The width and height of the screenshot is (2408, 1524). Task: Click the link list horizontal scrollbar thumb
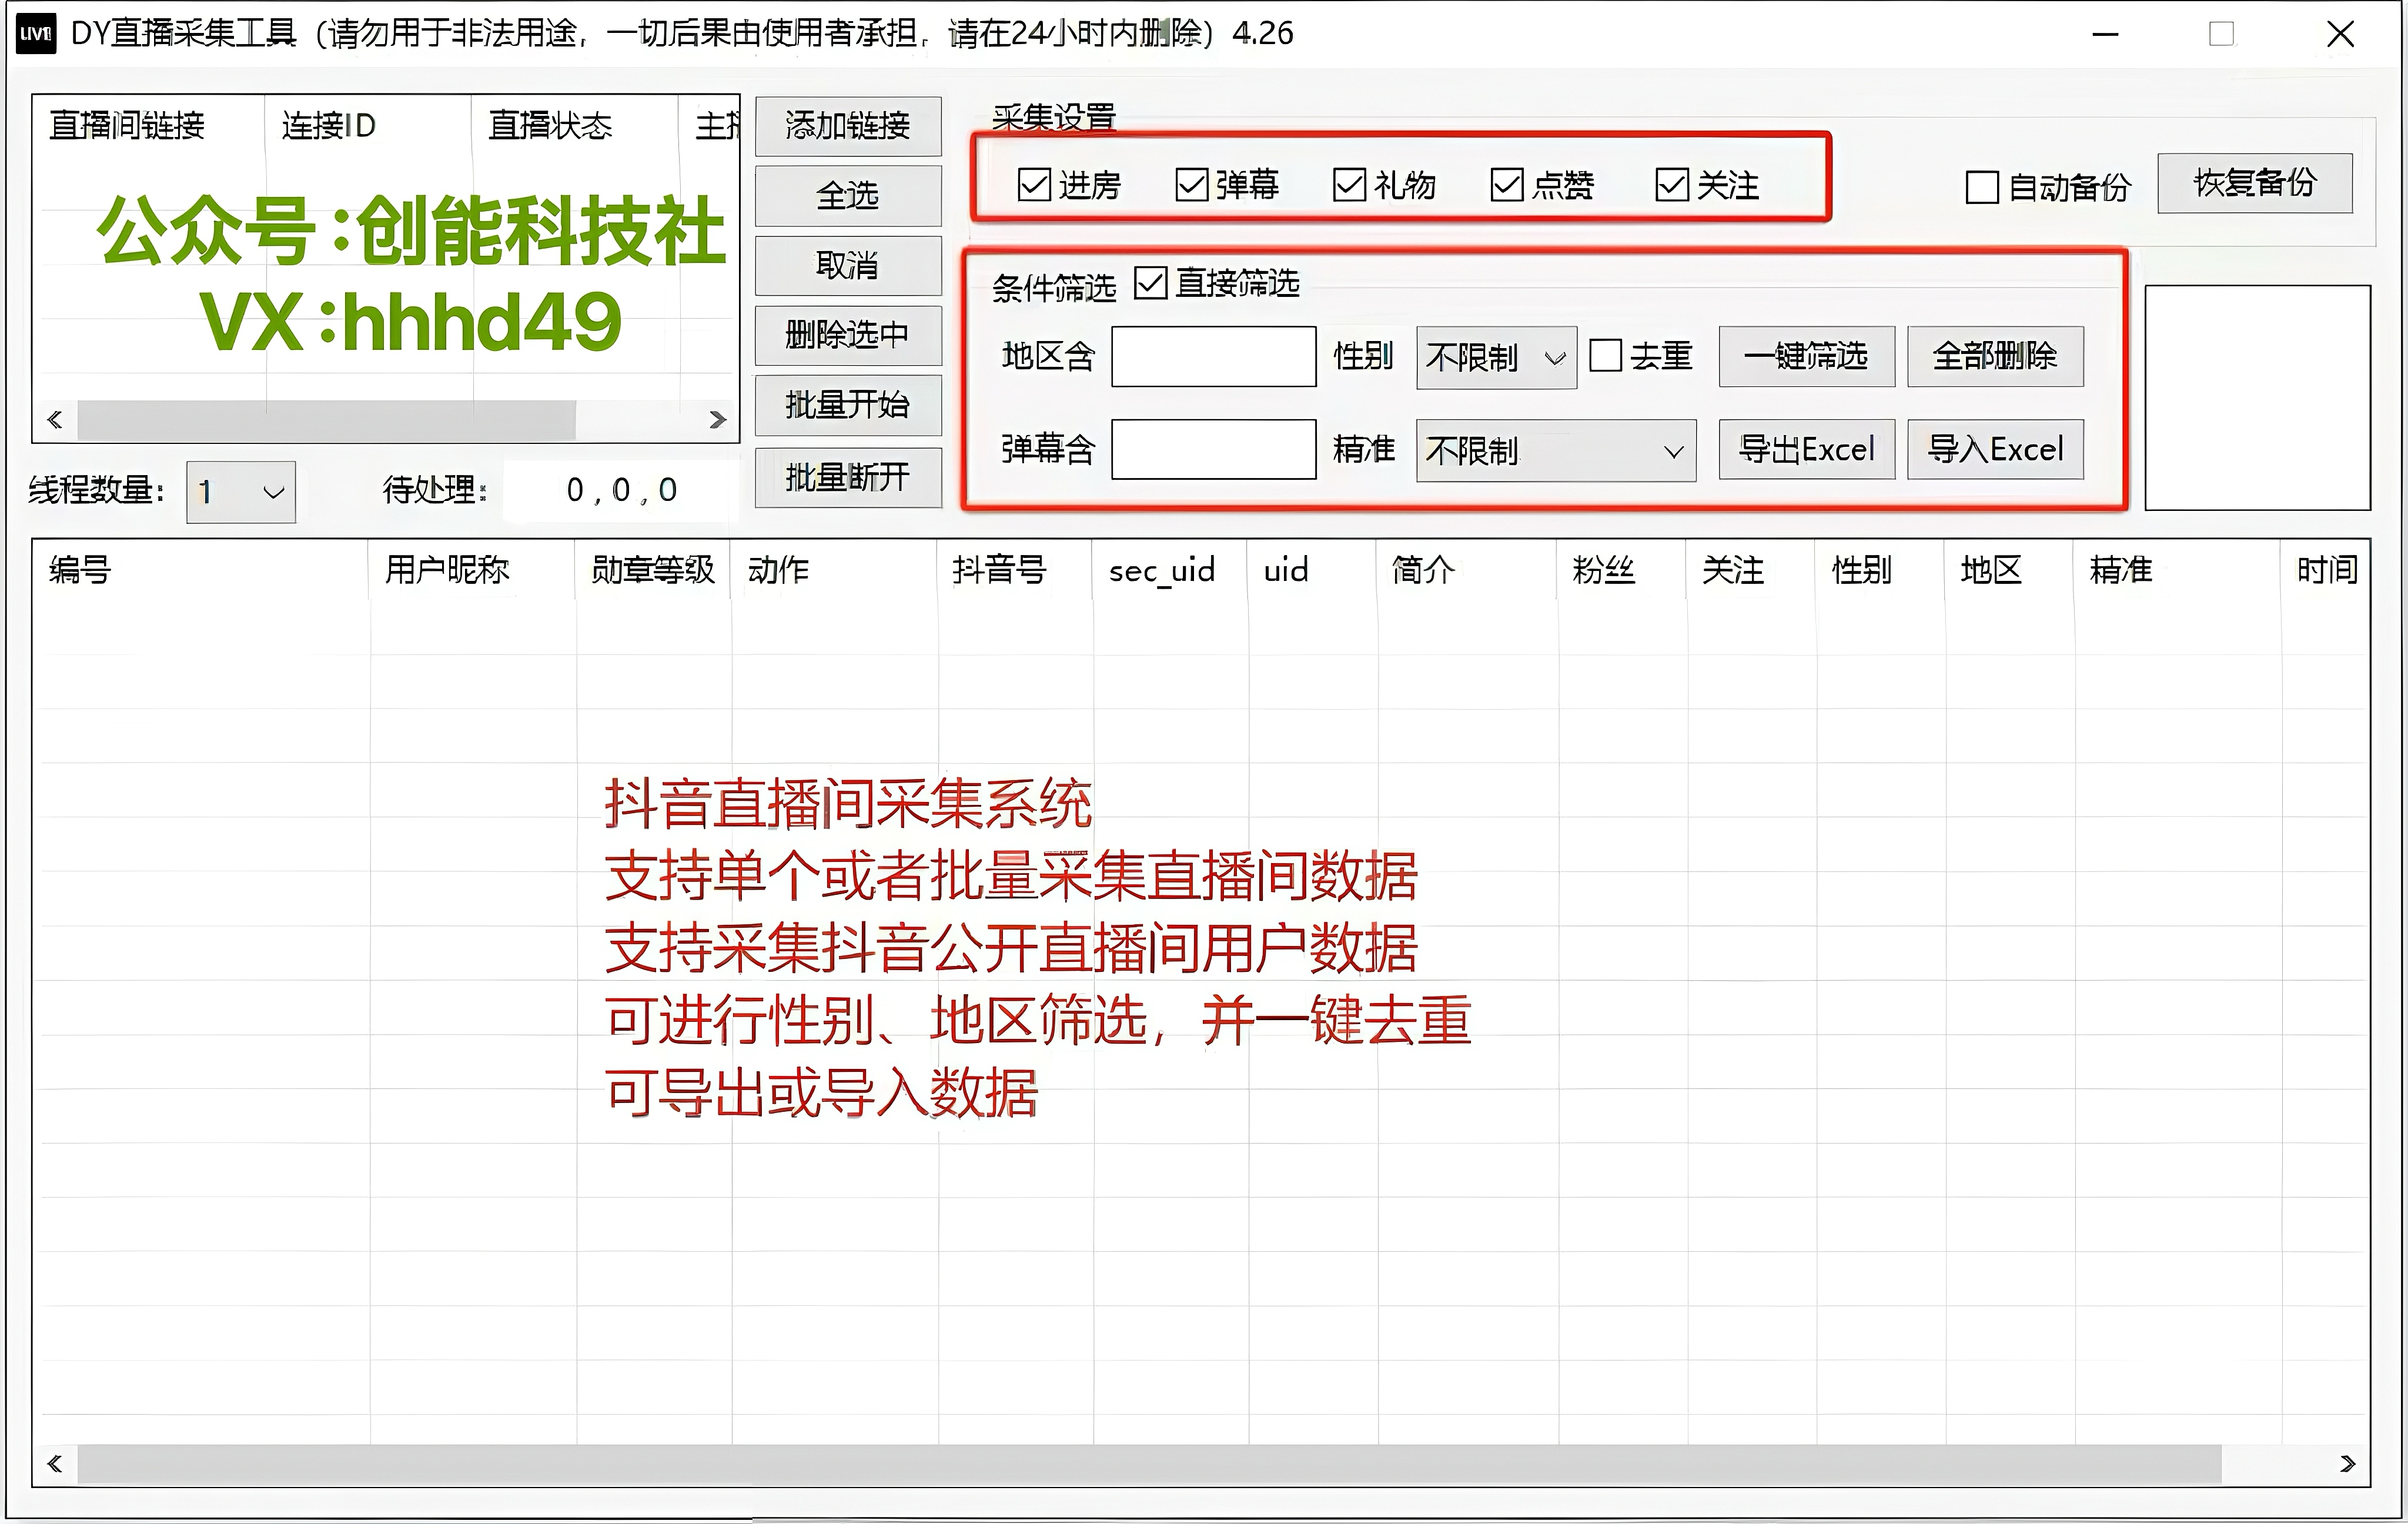(x=326, y=420)
